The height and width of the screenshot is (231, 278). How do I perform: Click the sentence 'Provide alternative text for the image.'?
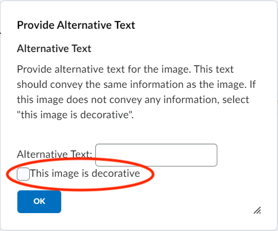click(x=104, y=69)
